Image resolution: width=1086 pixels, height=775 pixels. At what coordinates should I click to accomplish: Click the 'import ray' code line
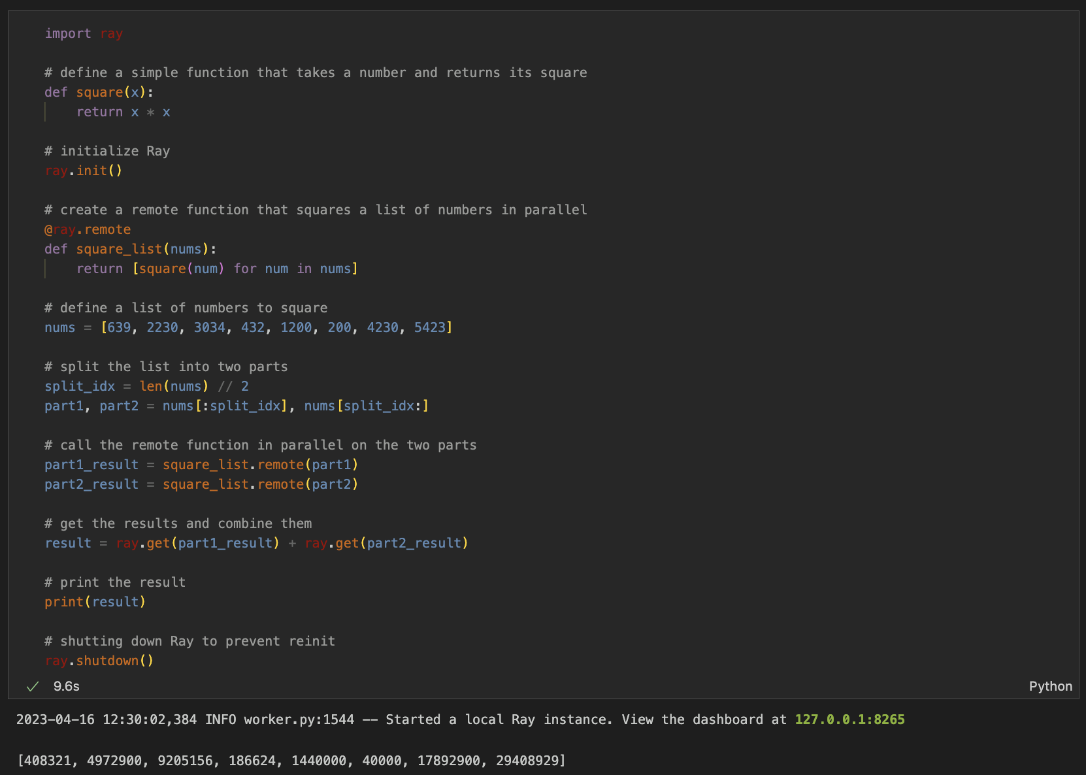tap(84, 33)
